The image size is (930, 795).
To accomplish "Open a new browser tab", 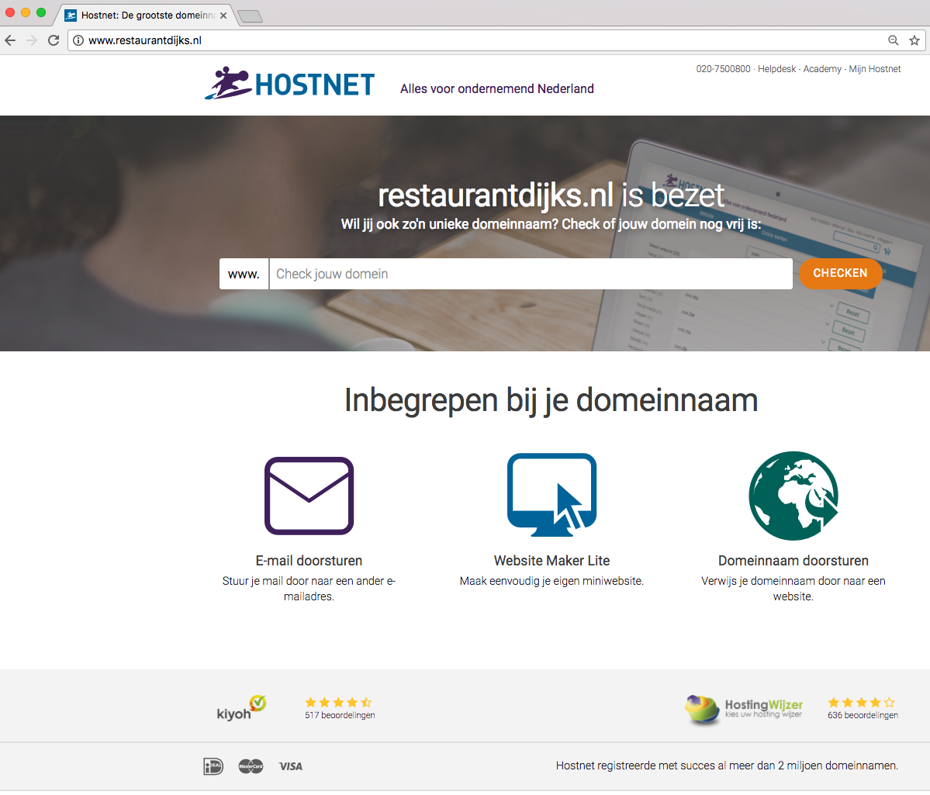I will 250,16.
